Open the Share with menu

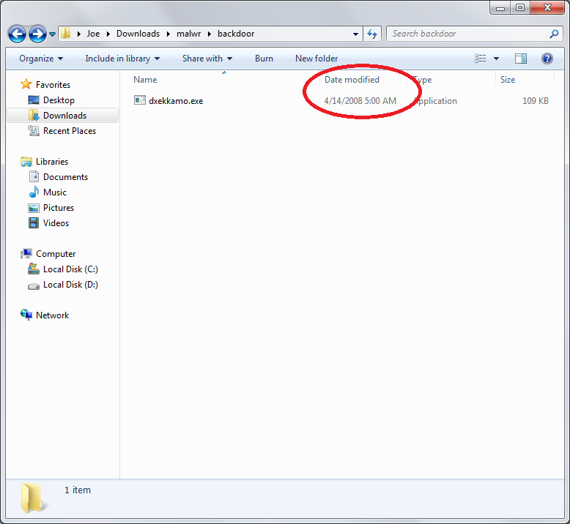(207, 59)
